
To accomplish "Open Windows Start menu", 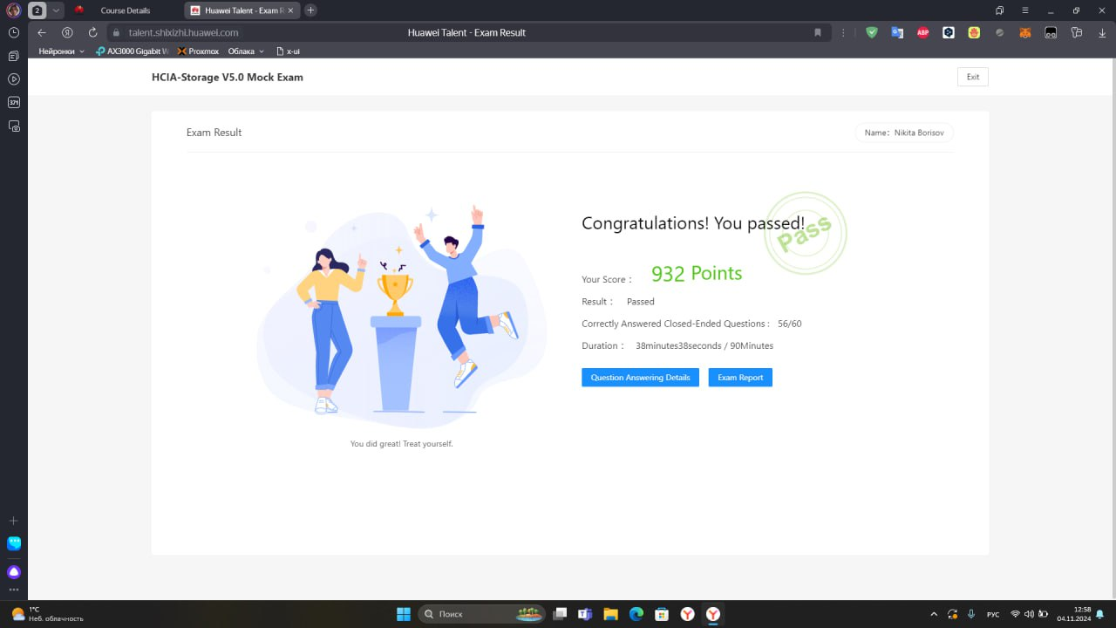I will point(404,614).
